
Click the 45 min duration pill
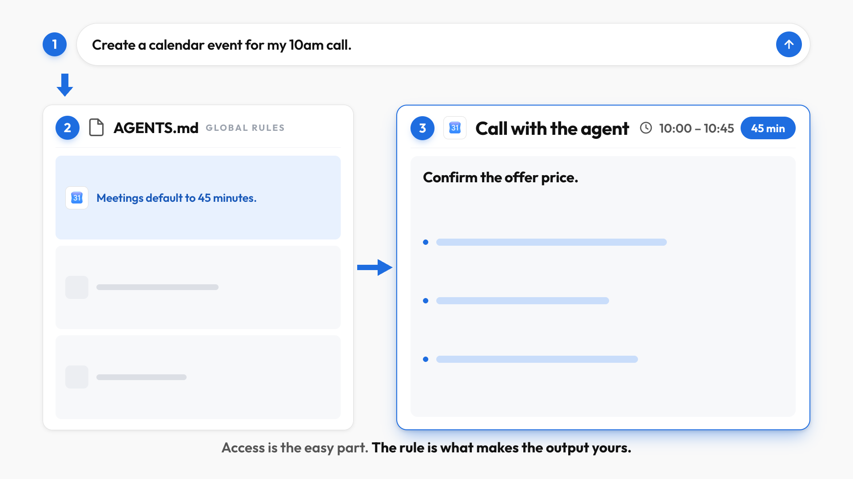[768, 128]
